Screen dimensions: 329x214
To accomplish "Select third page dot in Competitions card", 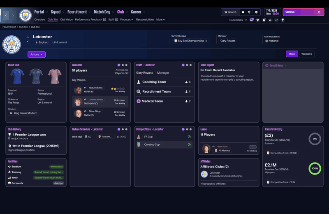I will (x=190, y=129).
